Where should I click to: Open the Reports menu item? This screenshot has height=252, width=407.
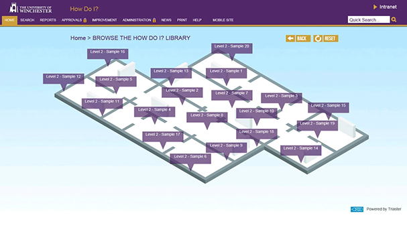click(48, 20)
